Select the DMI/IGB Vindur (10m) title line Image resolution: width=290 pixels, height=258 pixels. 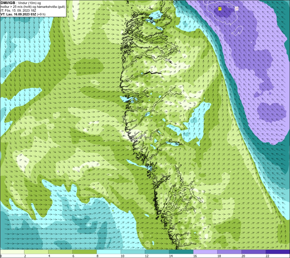tap(21, 3)
